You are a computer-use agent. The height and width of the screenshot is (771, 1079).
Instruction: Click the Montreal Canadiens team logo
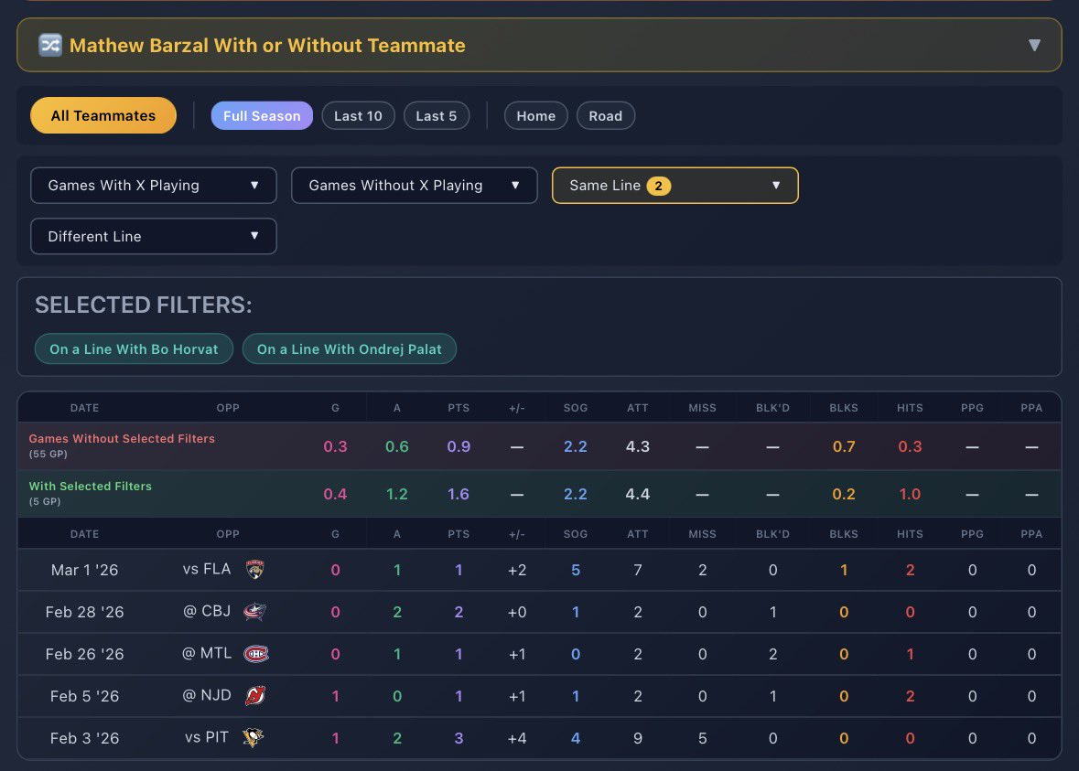click(256, 653)
